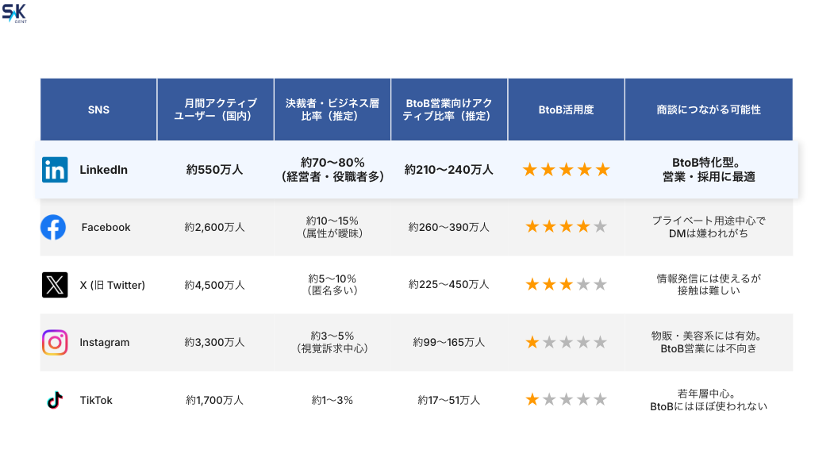834x469 pixels.
Task: Click LinkedIn's five-star BtoB rating
Action: (566, 170)
